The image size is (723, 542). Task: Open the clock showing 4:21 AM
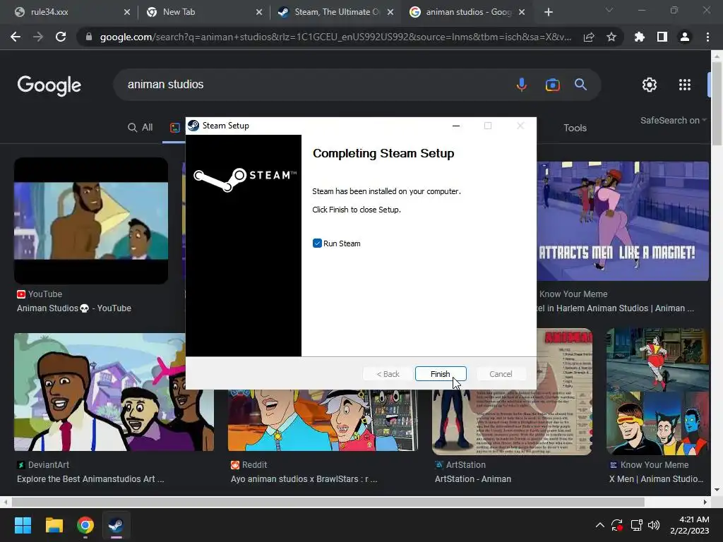[x=689, y=525]
